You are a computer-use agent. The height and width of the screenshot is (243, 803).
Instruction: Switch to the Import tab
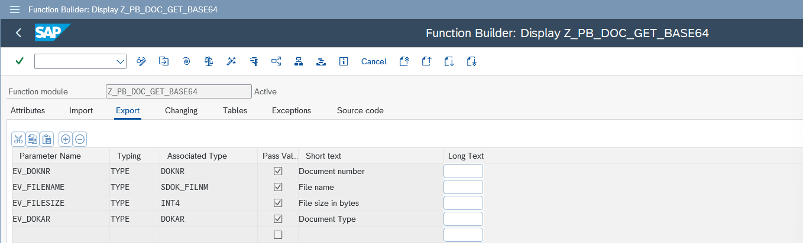point(81,110)
